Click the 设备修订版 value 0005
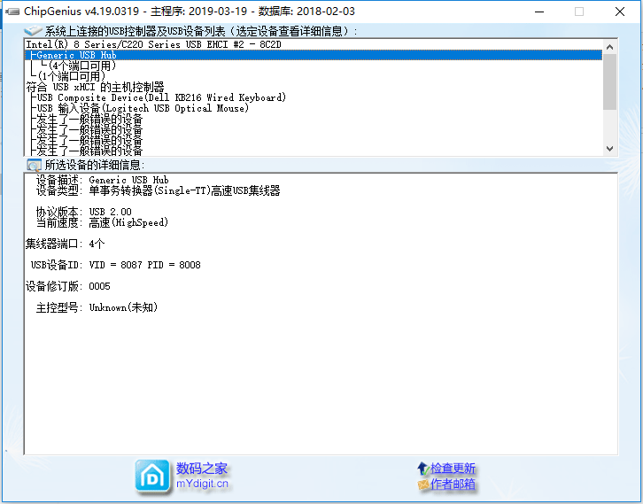This screenshot has height=504, width=643. coord(99,286)
